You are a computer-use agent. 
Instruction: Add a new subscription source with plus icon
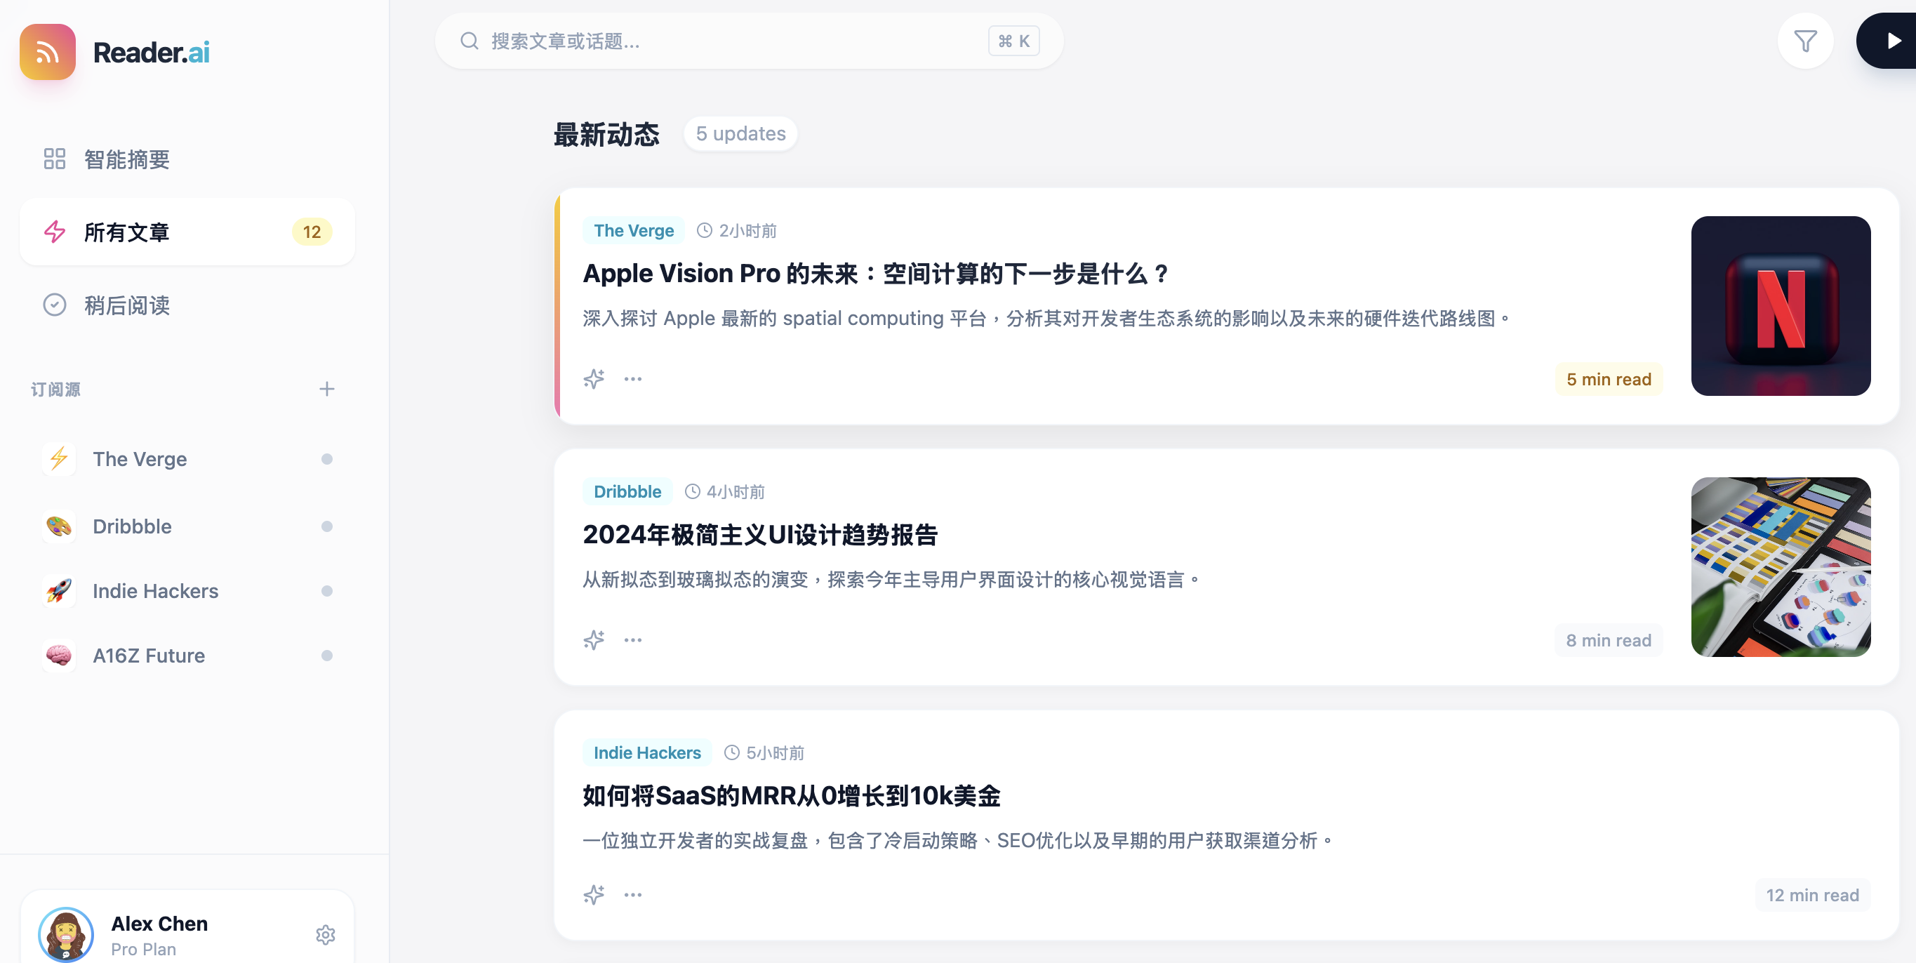[x=326, y=389]
